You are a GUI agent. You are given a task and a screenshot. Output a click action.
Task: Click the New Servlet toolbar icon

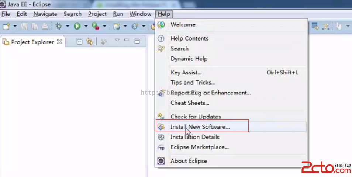tap(135, 27)
